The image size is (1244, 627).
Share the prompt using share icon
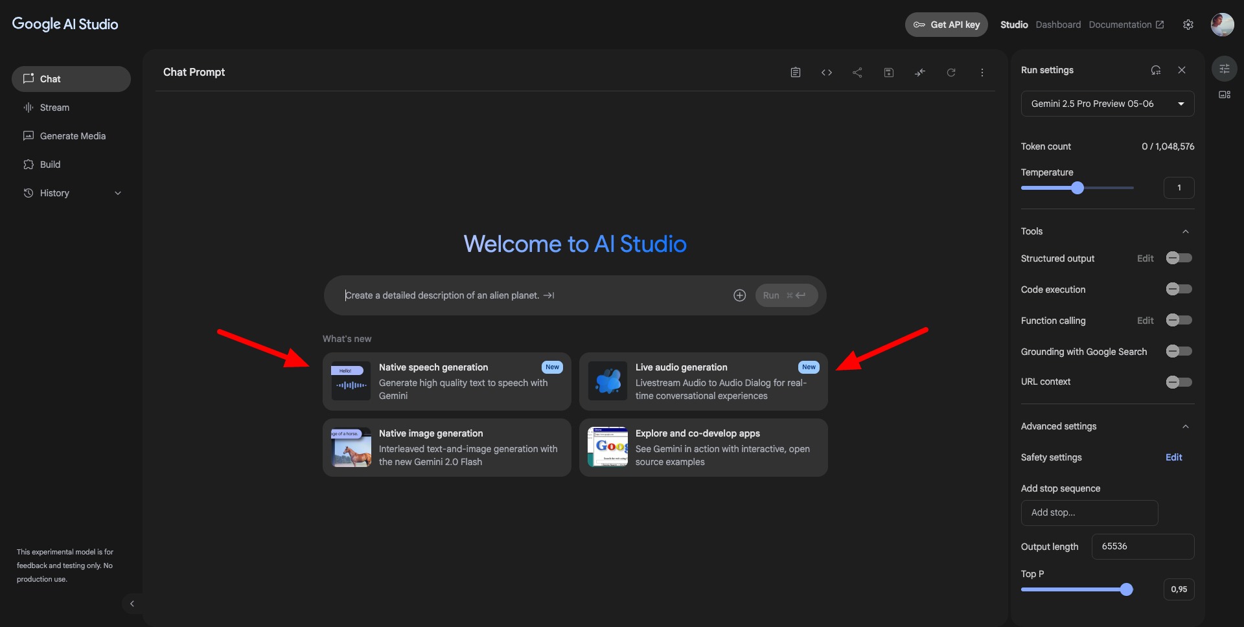857,73
